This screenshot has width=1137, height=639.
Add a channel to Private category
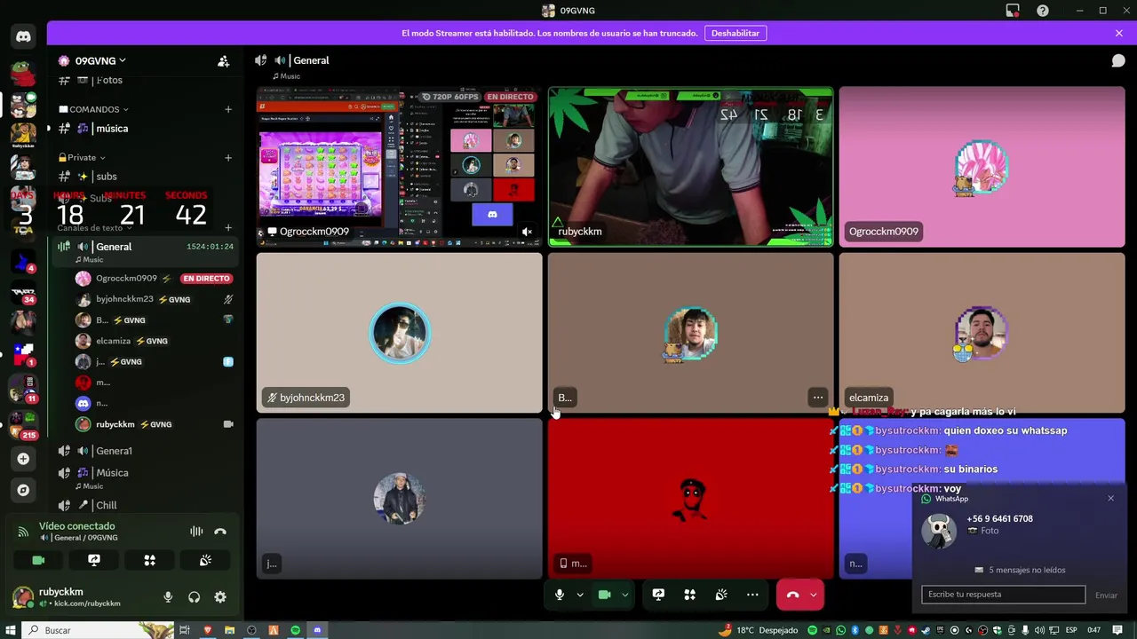pyautogui.click(x=228, y=158)
